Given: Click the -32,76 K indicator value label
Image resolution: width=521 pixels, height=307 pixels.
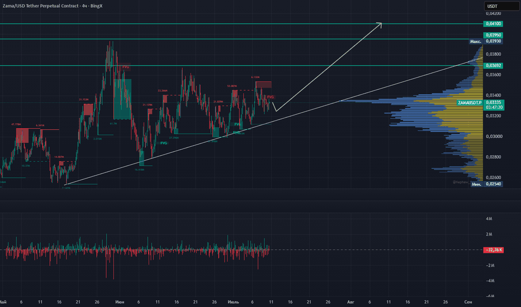Looking at the screenshot, I should point(494,250).
